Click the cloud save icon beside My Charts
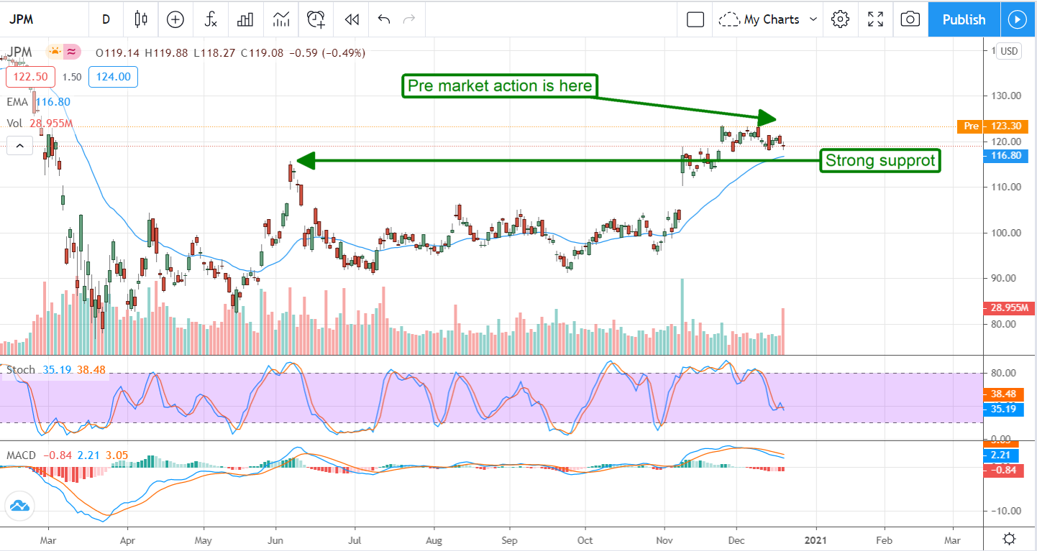The height and width of the screenshot is (551, 1037). tap(729, 19)
